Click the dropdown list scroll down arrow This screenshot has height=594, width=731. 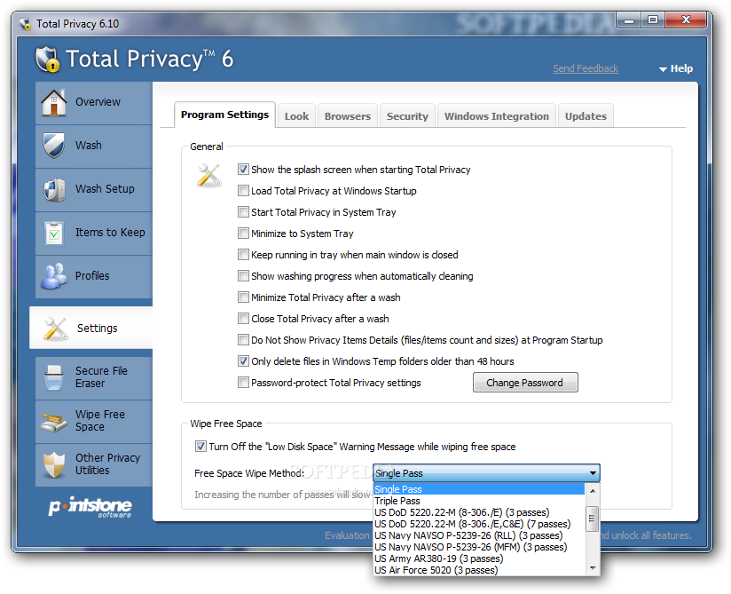[x=592, y=568]
